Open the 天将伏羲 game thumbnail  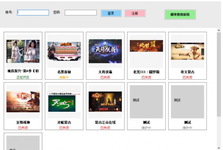[x=105, y=51]
